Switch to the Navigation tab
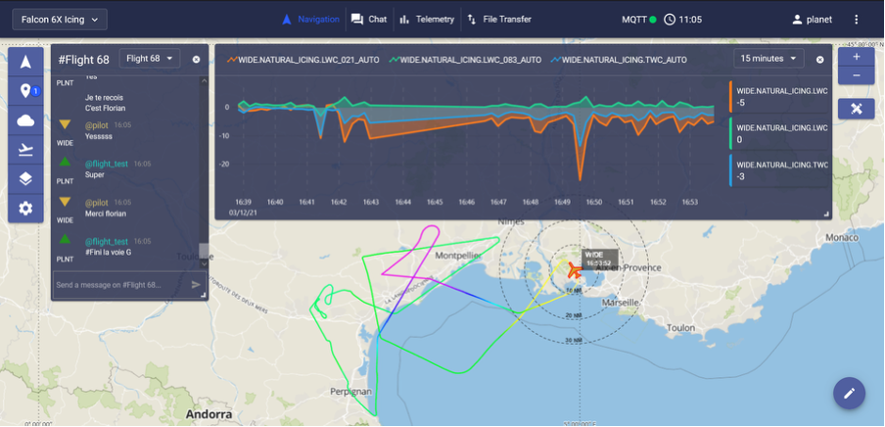This screenshot has height=427, width=885. [311, 20]
